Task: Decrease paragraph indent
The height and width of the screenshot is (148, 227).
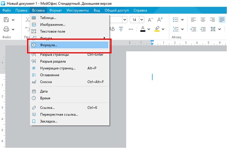Action: [x=193, y=29]
